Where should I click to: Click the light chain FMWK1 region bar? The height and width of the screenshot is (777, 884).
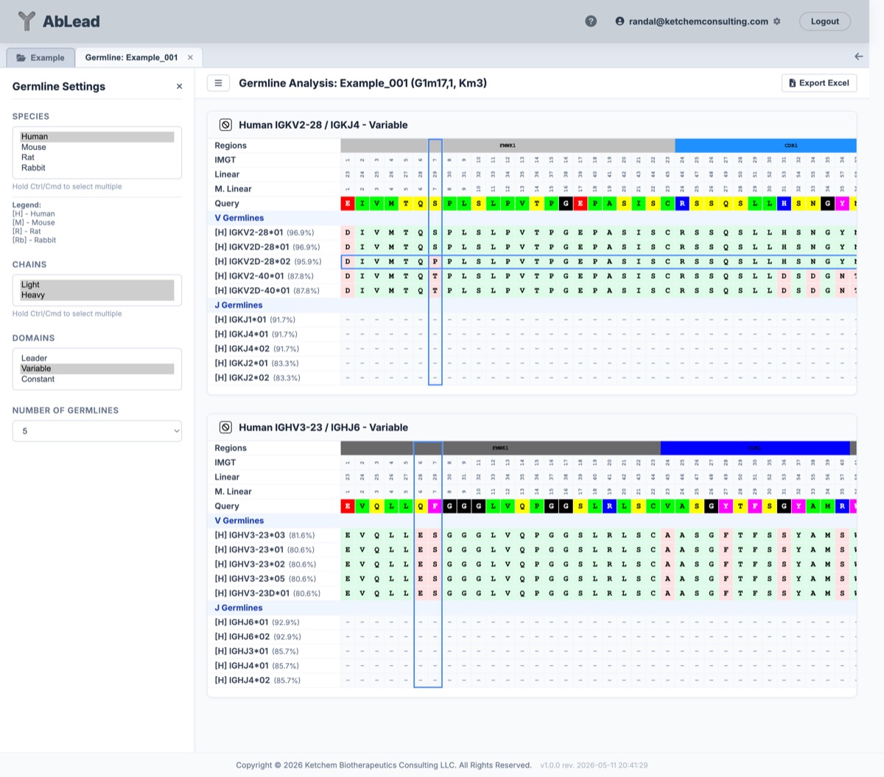tap(508, 146)
